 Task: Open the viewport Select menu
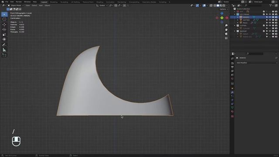click(34, 6)
